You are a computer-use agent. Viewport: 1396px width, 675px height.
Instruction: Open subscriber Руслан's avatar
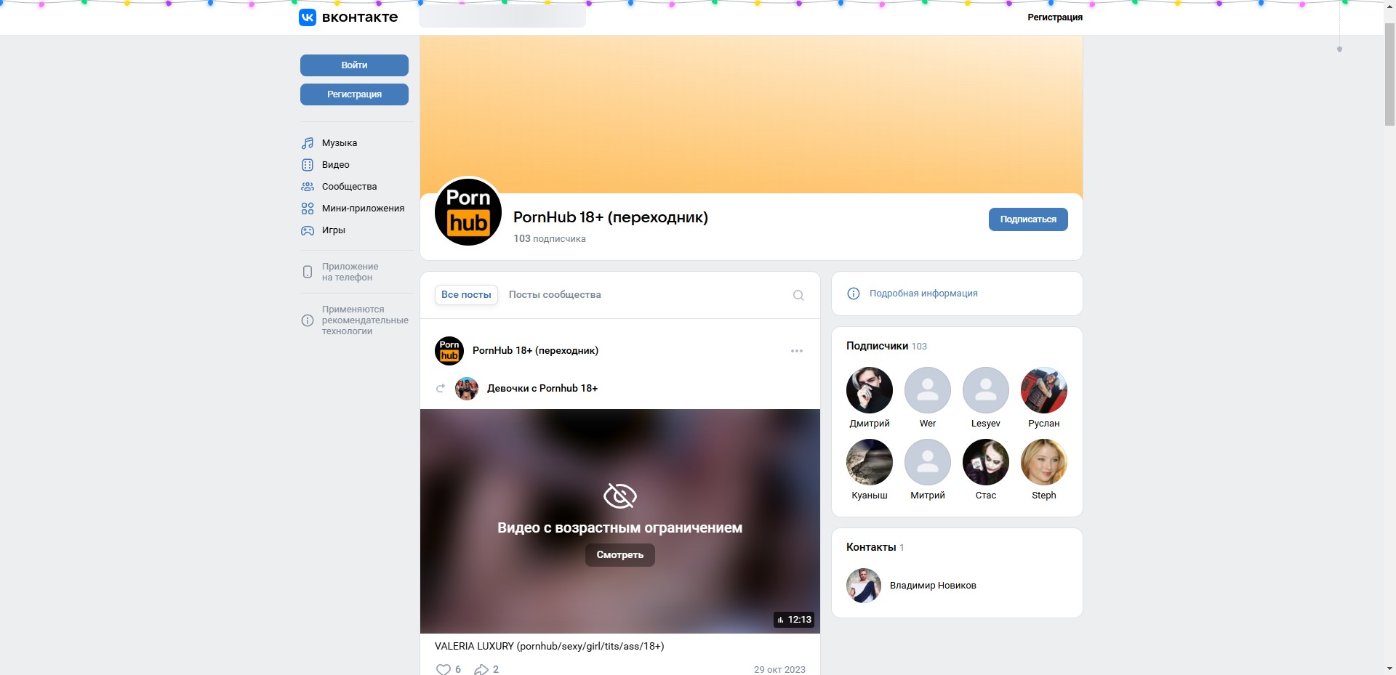click(x=1044, y=390)
